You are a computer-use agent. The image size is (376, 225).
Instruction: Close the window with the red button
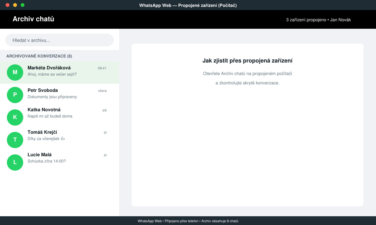(x=8, y=5)
